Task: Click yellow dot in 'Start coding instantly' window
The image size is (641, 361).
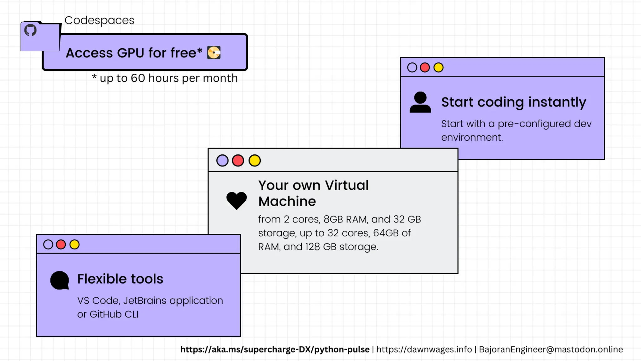Action: click(438, 67)
